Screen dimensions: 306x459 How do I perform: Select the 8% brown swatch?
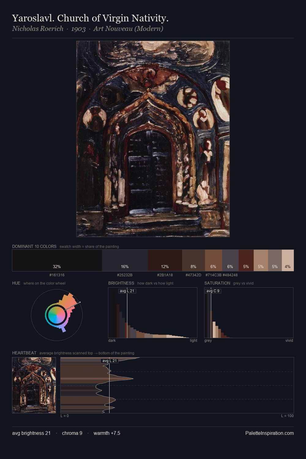[193, 260]
